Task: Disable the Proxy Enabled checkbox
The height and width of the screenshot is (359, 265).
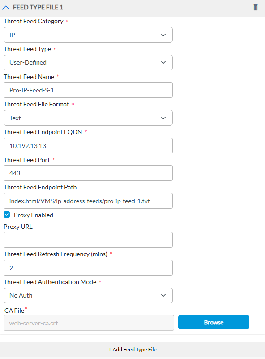Action: pyautogui.click(x=6, y=215)
